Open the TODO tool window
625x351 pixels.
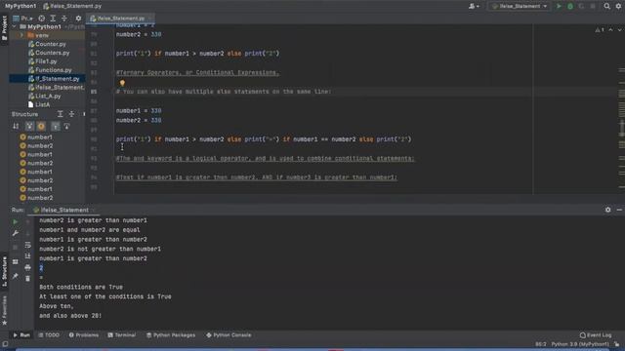[x=49, y=335]
